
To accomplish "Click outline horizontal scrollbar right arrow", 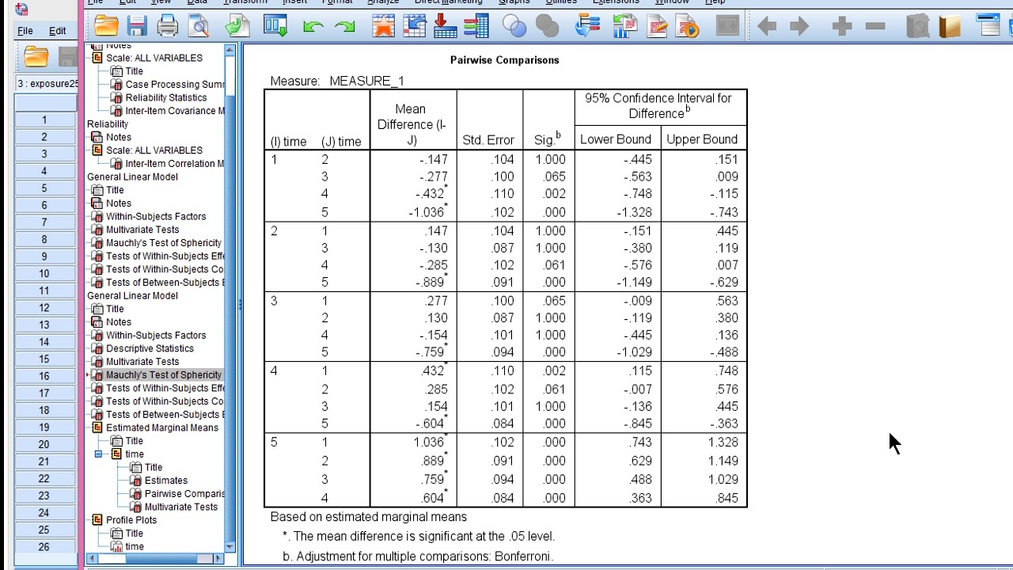I will pyautogui.click(x=218, y=558).
